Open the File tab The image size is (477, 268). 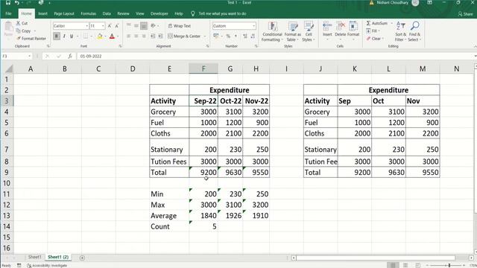click(8, 13)
